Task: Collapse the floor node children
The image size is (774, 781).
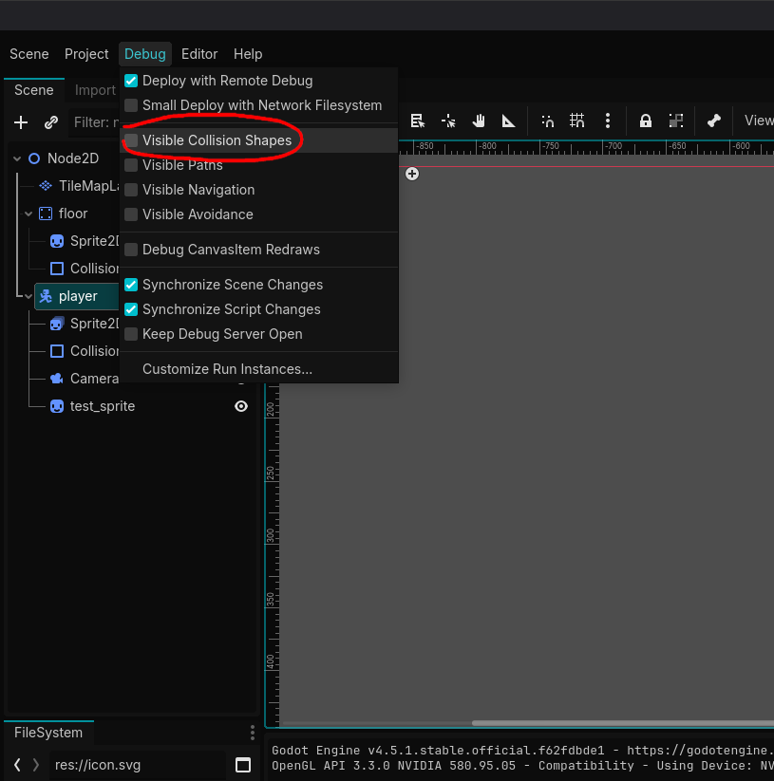Action: 28,214
